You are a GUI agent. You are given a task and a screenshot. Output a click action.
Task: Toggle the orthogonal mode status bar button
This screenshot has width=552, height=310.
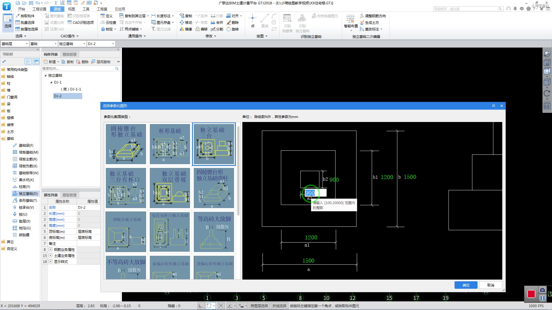tap(201, 306)
